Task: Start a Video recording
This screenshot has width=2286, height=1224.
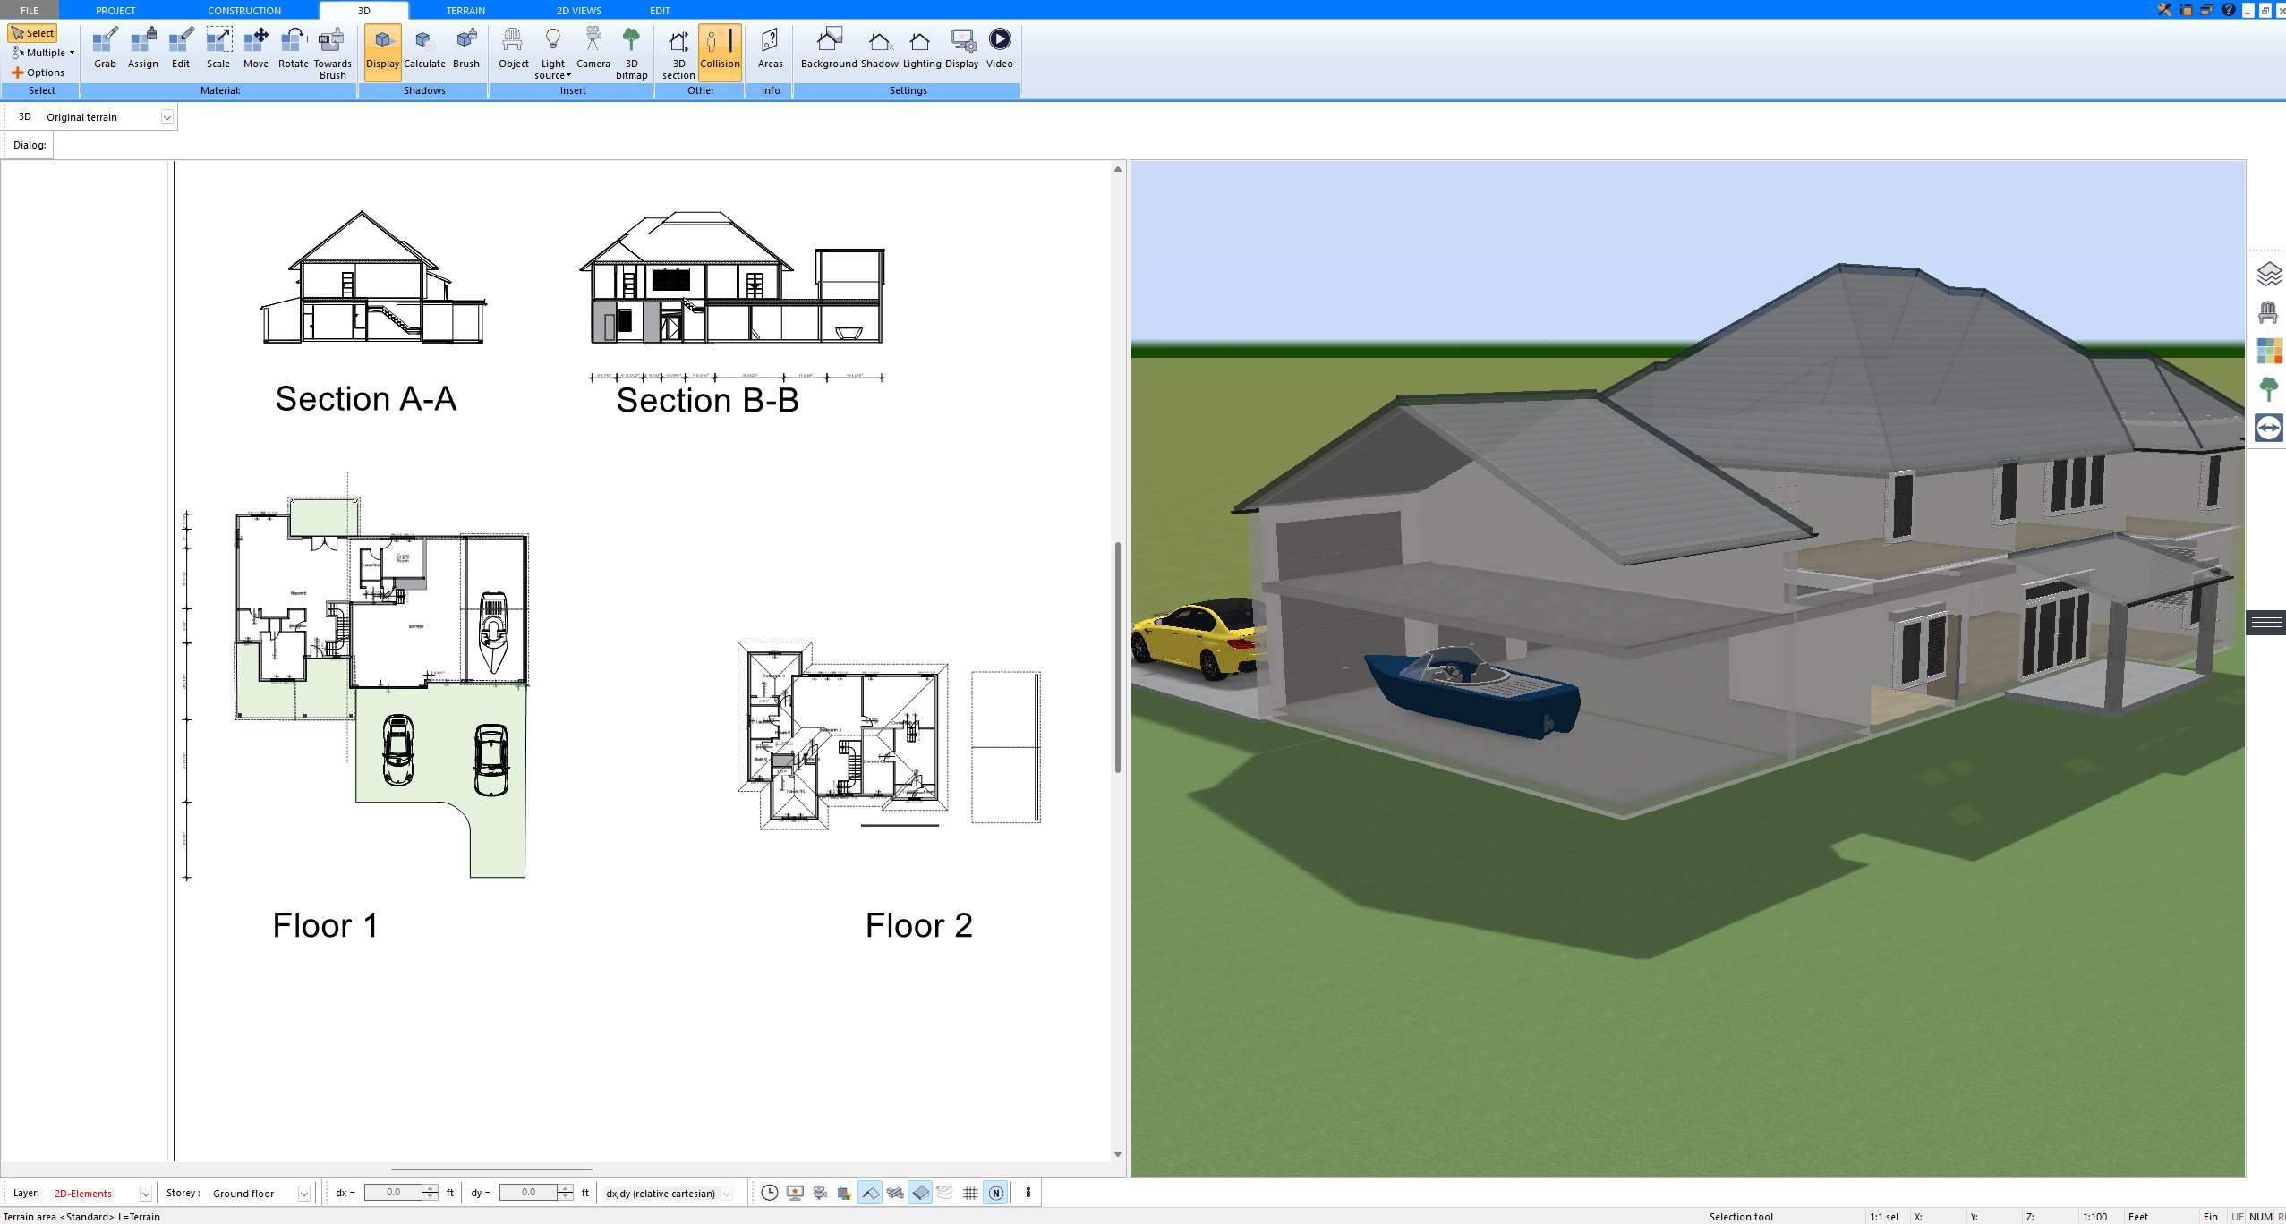Action: pyautogui.click(x=1000, y=49)
